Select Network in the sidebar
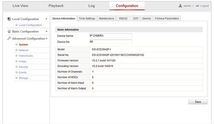Screen dimensions: 214x124 [24, 50]
